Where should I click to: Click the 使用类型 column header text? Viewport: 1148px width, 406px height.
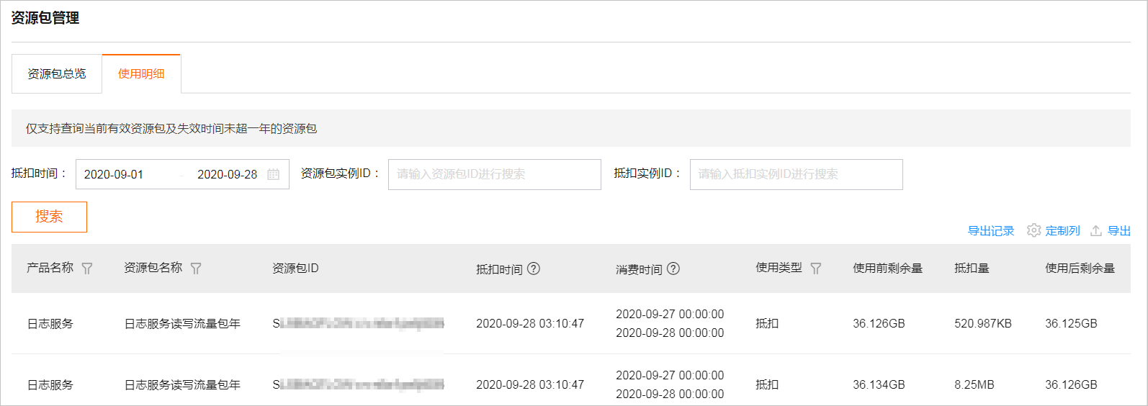click(x=779, y=268)
